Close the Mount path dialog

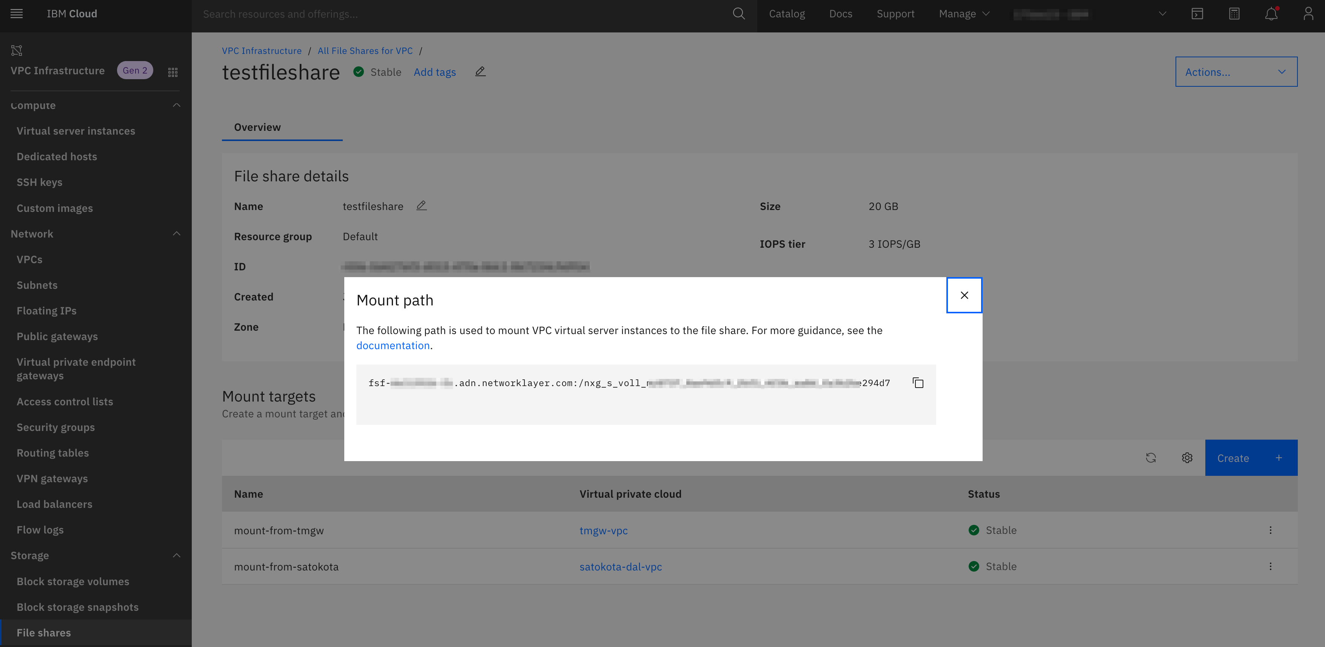coord(964,295)
